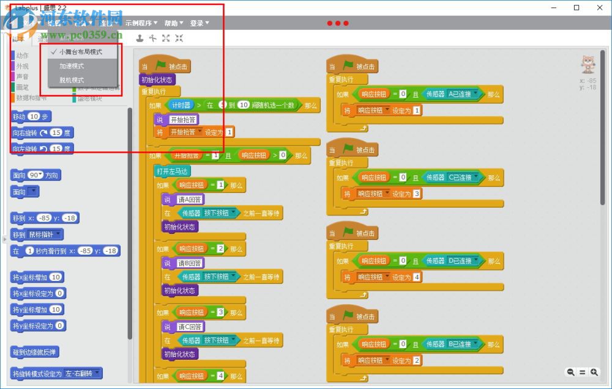This screenshot has width=612, height=389.
Task: Select the 画笔 block category
Action: click(22, 87)
